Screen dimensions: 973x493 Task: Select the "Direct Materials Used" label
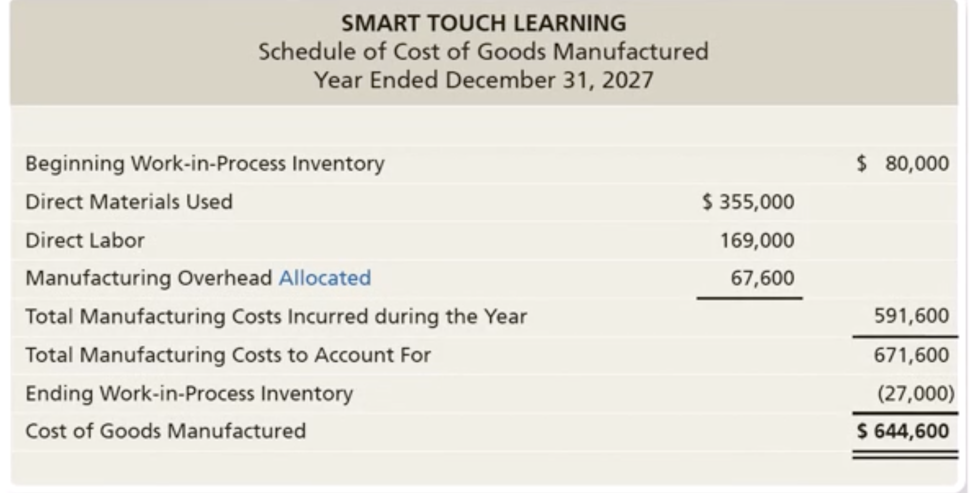coord(129,202)
